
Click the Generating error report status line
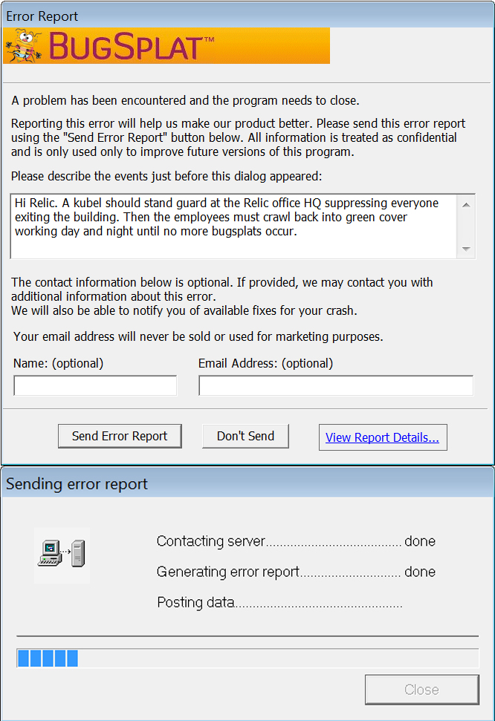(x=296, y=572)
